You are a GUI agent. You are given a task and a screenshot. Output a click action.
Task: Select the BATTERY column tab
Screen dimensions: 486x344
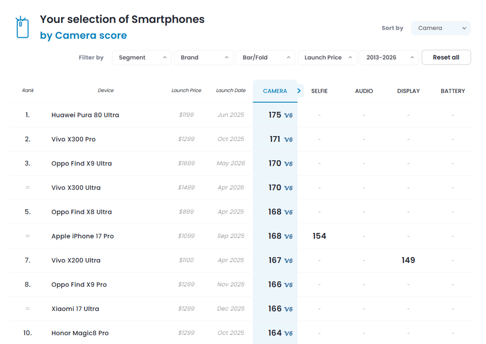(453, 91)
